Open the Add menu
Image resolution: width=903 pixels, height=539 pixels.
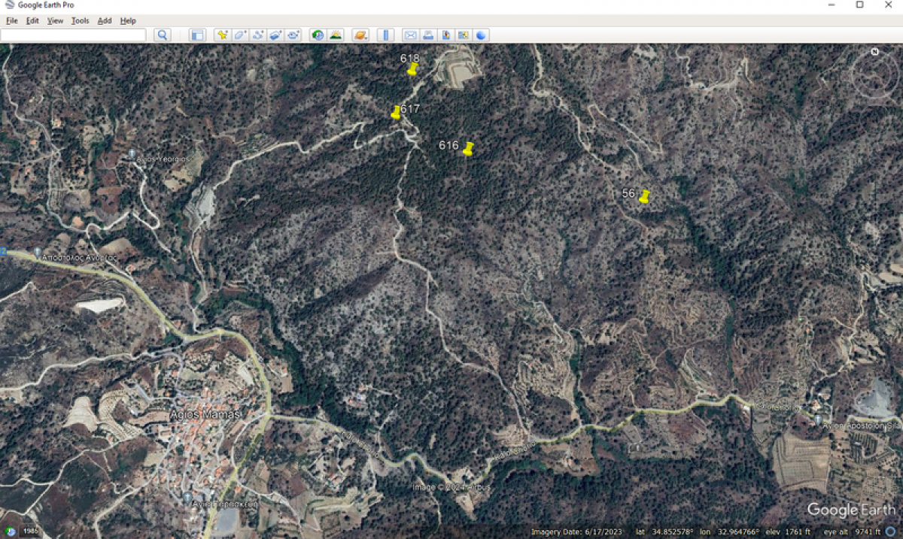pos(104,20)
